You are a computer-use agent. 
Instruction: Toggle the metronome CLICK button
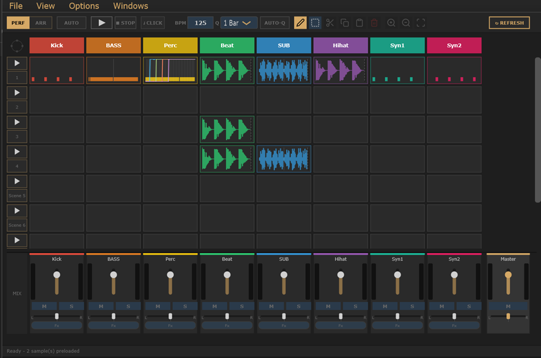pyautogui.click(x=153, y=23)
